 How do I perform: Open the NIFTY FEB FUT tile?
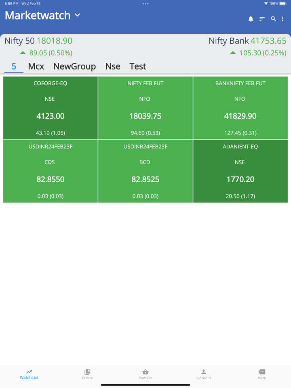tap(145, 108)
